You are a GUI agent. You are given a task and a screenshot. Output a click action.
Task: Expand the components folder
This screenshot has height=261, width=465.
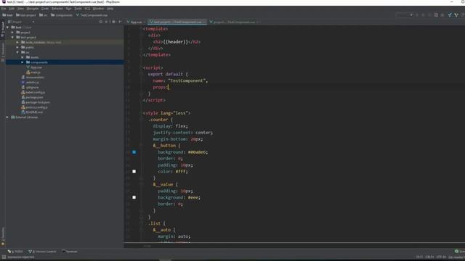tap(23, 62)
